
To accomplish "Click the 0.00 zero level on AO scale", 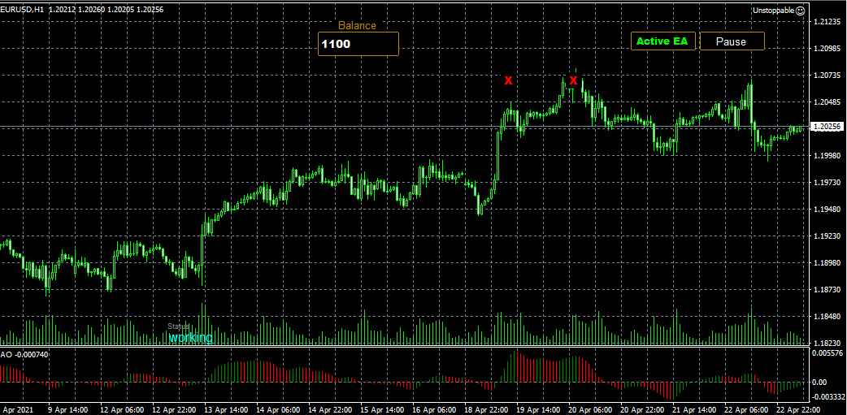I will pos(819,382).
